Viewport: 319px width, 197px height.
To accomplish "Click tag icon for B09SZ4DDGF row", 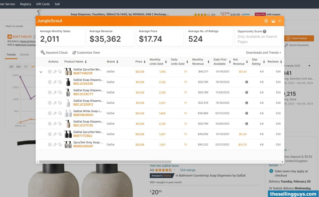I will tap(60, 144).
